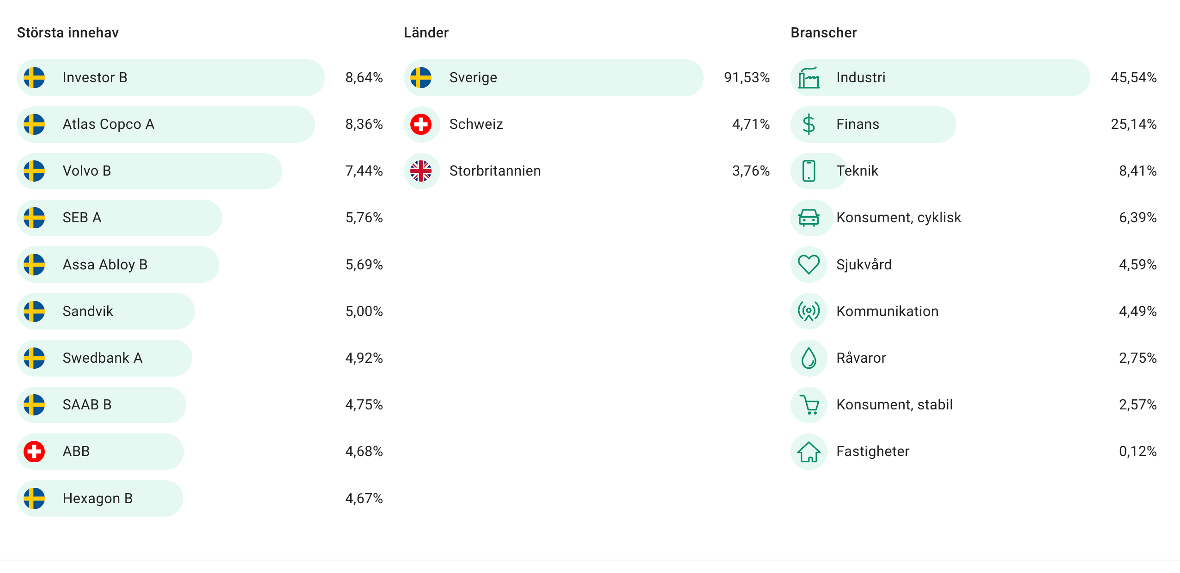Screen dimensions: 1180x573
Task: Click the Swiss flag beside ABB
Action: pyautogui.click(x=34, y=451)
